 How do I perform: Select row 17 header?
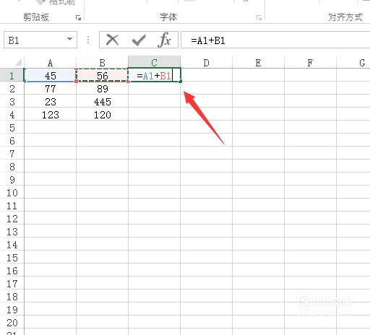pos(12,283)
